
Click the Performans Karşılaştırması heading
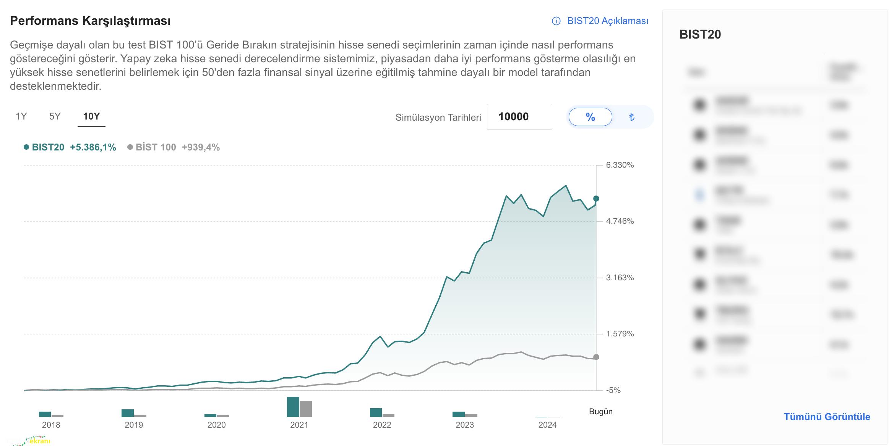(x=90, y=21)
